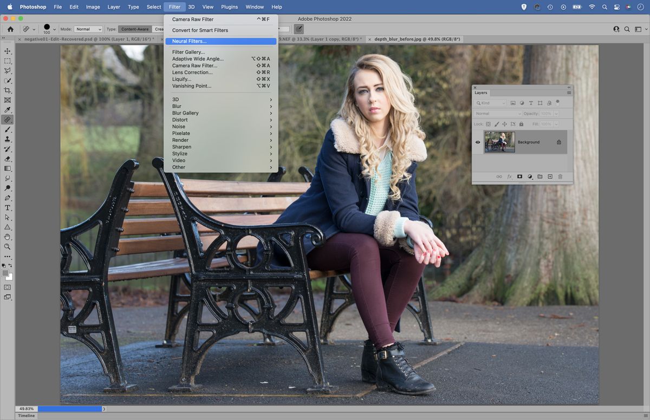Choose Neural Filters from the Filter menu
Viewport: 650px width, 420px height.
(190, 41)
